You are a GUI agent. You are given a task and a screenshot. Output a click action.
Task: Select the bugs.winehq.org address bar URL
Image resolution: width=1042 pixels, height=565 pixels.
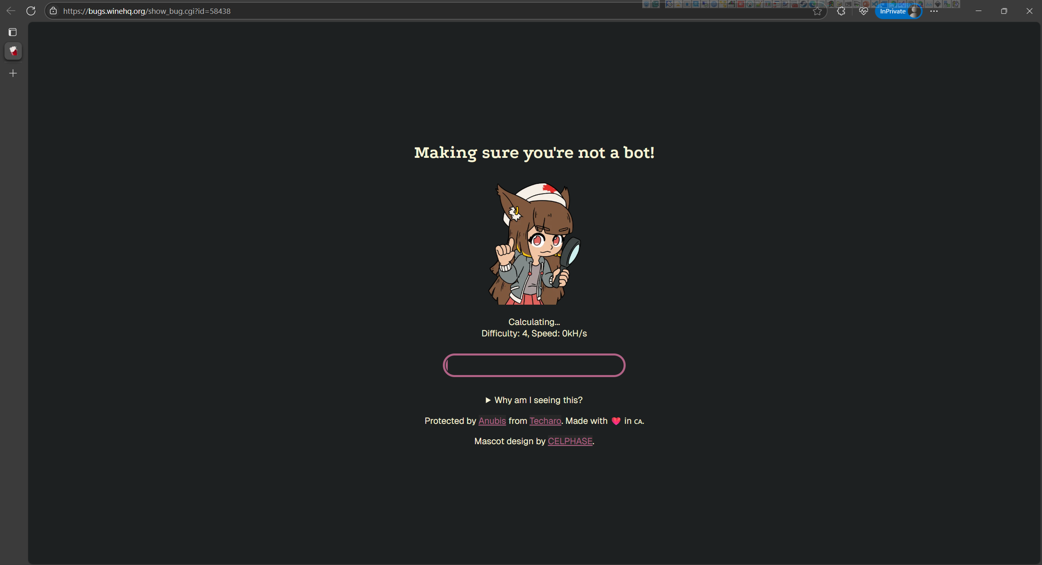[x=147, y=11]
